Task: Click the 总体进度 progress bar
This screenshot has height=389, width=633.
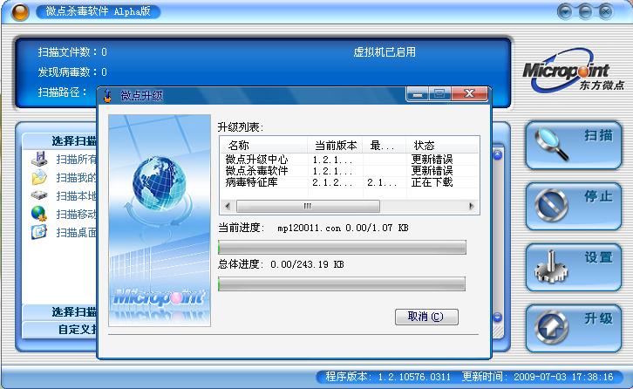Action: click(342, 284)
